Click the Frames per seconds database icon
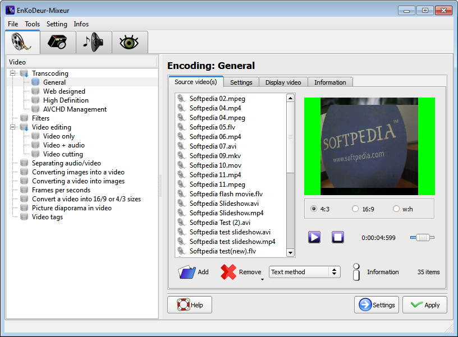This screenshot has width=458, height=337. click(24, 190)
